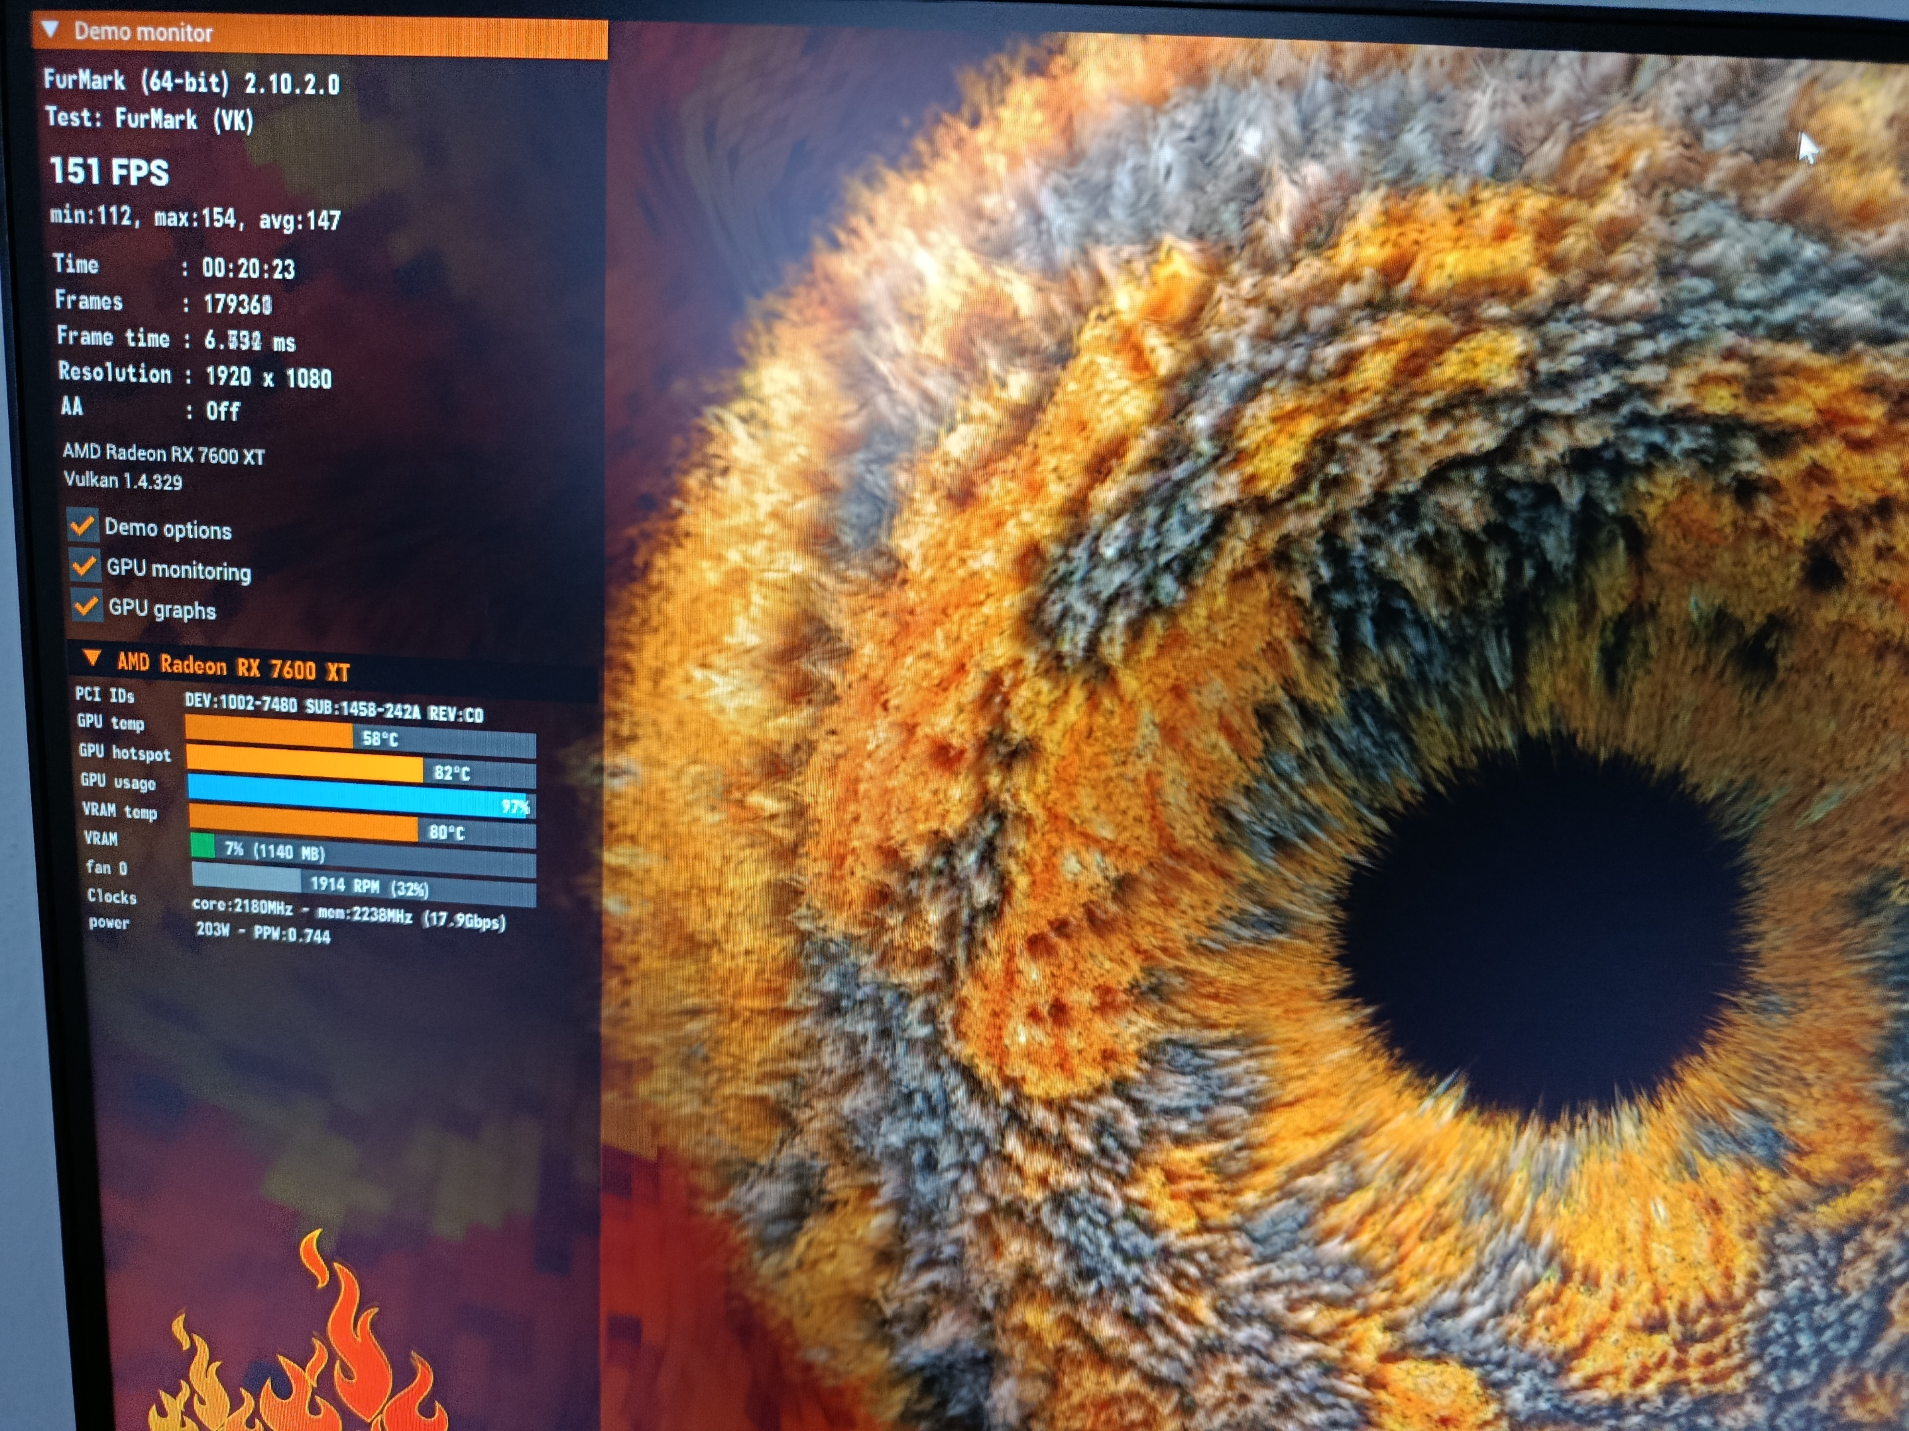Click the Demo options label

168,529
